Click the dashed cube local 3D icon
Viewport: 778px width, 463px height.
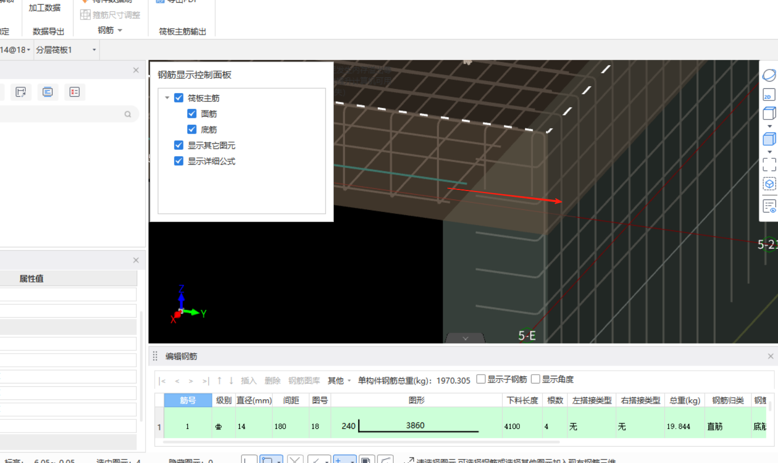tap(769, 184)
